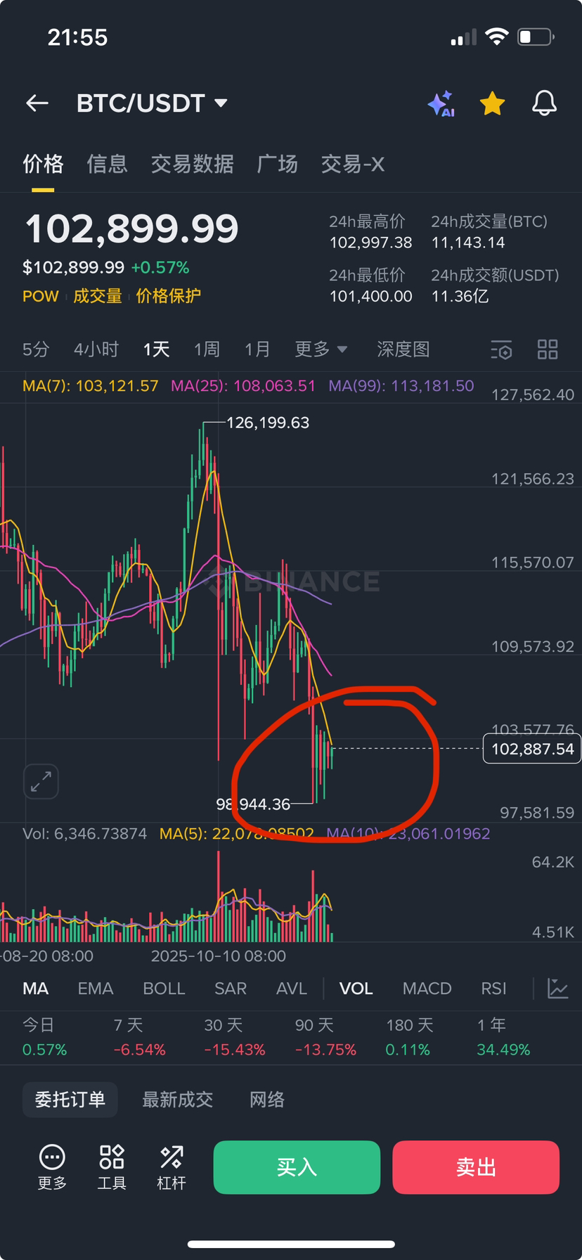Expand chart to fullscreen with arrows icon
The width and height of the screenshot is (582, 1260).
click(41, 781)
